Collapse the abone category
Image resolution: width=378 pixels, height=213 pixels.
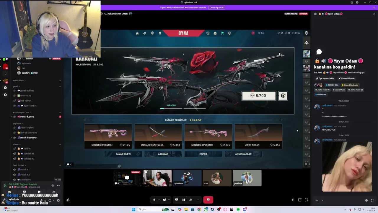pyautogui.click(x=16, y=144)
